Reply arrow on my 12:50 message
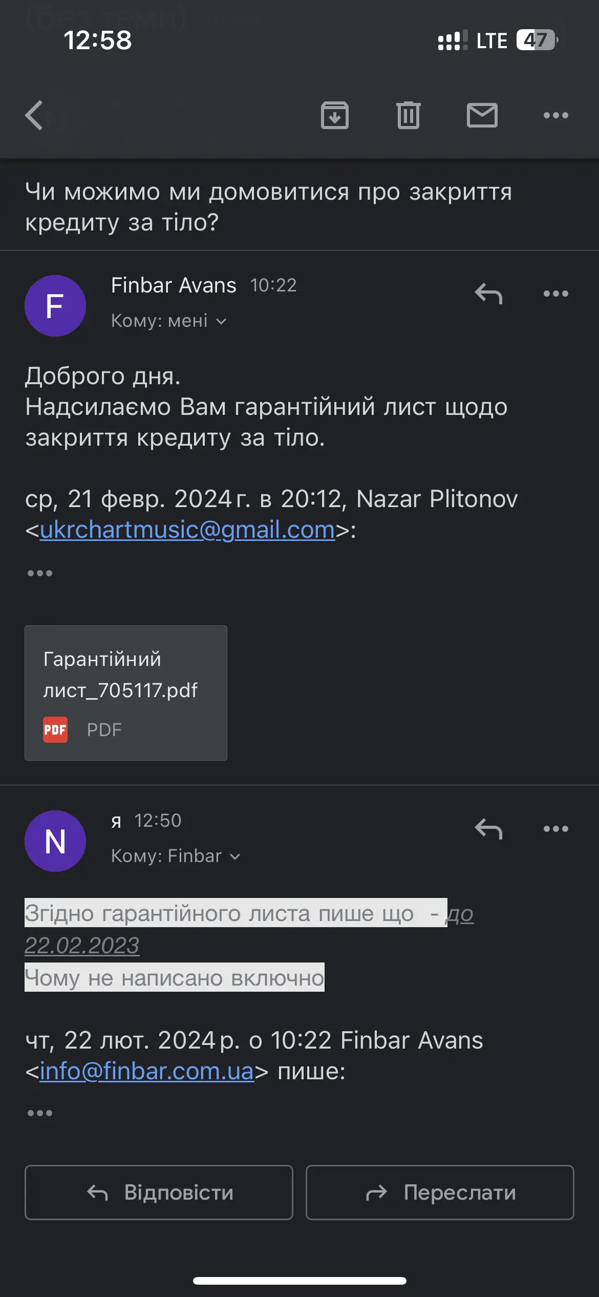This screenshot has height=1297, width=599. pos(488,829)
